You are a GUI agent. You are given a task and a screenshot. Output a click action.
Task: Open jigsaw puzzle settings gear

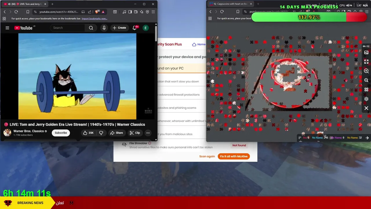366,99
